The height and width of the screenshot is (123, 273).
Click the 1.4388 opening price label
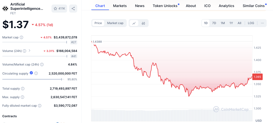tap(97, 42)
